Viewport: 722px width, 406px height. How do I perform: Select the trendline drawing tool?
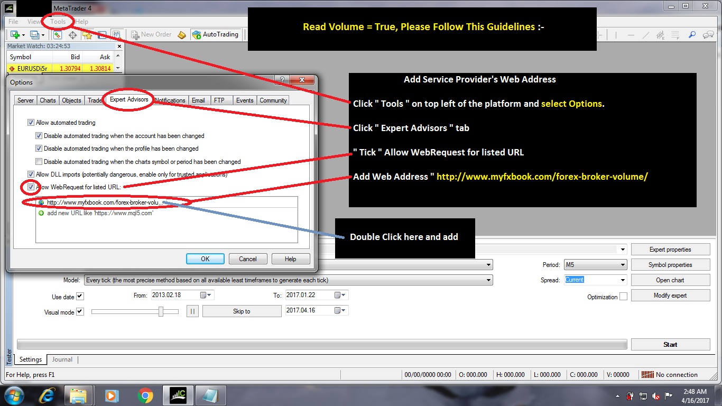[x=645, y=35]
